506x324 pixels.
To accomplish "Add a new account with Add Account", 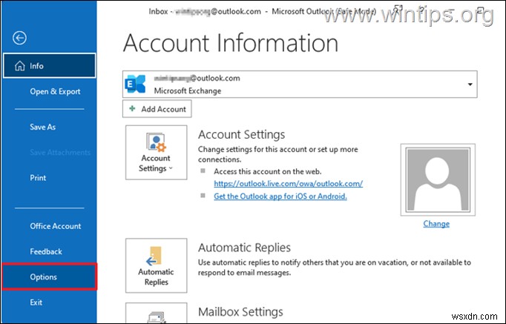I will pos(157,109).
